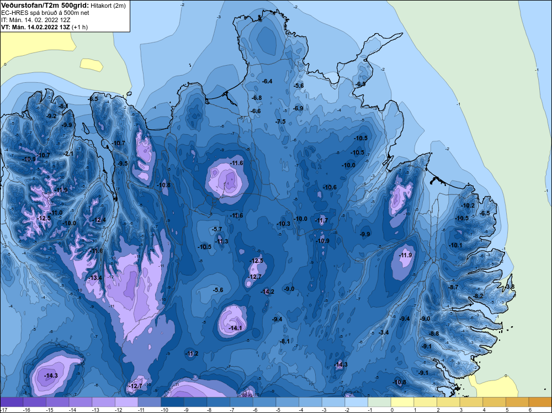Click the -6.9 temperature value
Image resolution: width=552 pixels, height=413 pixels.
point(298,108)
